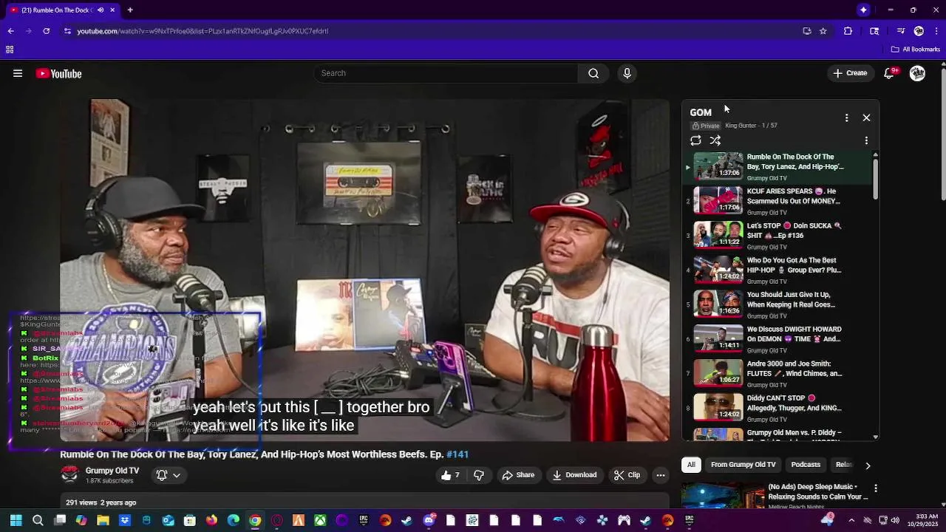Viewport: 946px width, 532px height.
Task: Open the YouTube guide hamburger menu
Action: click(18, 73)
